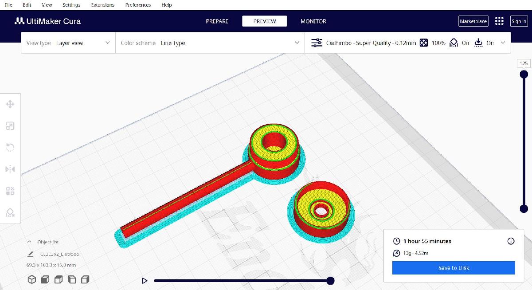Click the layer number 125 field
The width and height of the screenshot is (532, 290).
(524, 63)
